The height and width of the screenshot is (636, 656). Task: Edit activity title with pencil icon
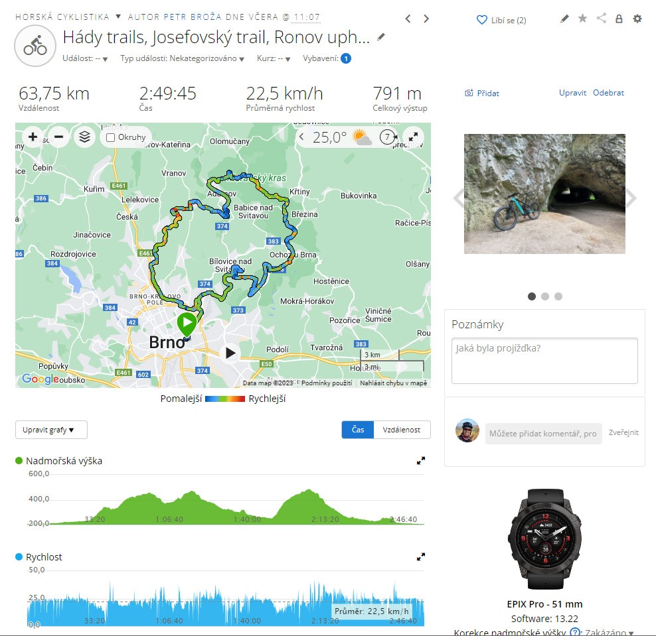pyautogui.click(x=380, y=37)
